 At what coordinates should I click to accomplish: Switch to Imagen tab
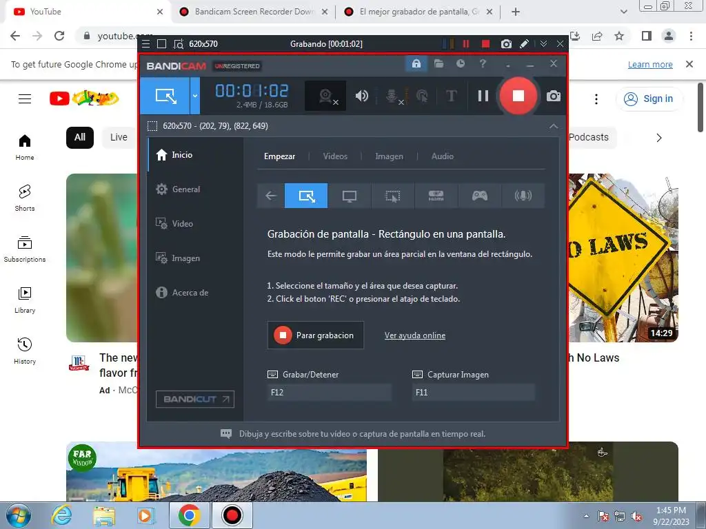389,156
